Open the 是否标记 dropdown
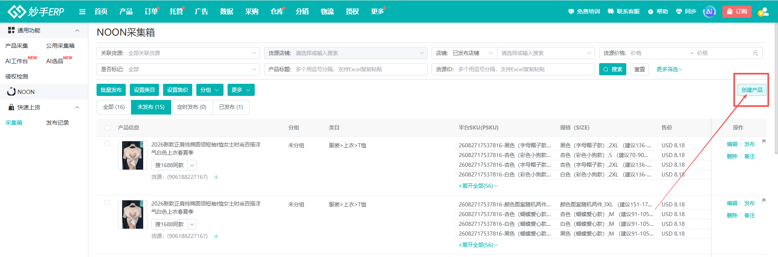 [178, 69]
